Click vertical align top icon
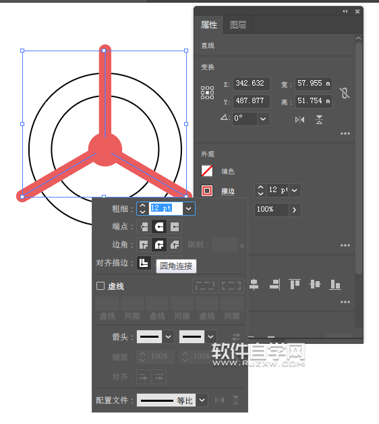The height and width of the screenshot is (424, 379). pyautogui.click(x=295, y=284)
